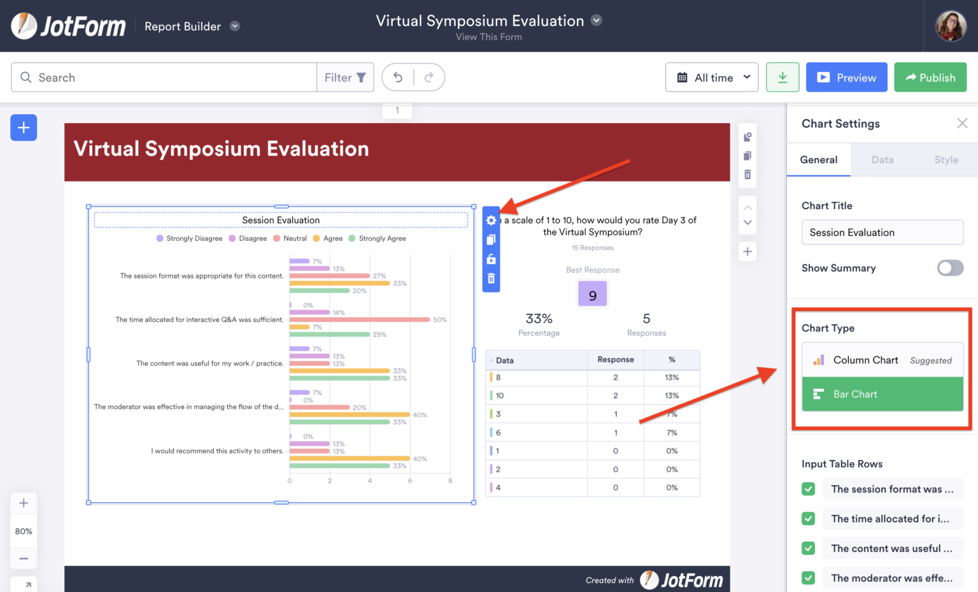Click the Publish button
Image resolution: width=978 pixels, height=592 pixels.
(x=930, y=76)
